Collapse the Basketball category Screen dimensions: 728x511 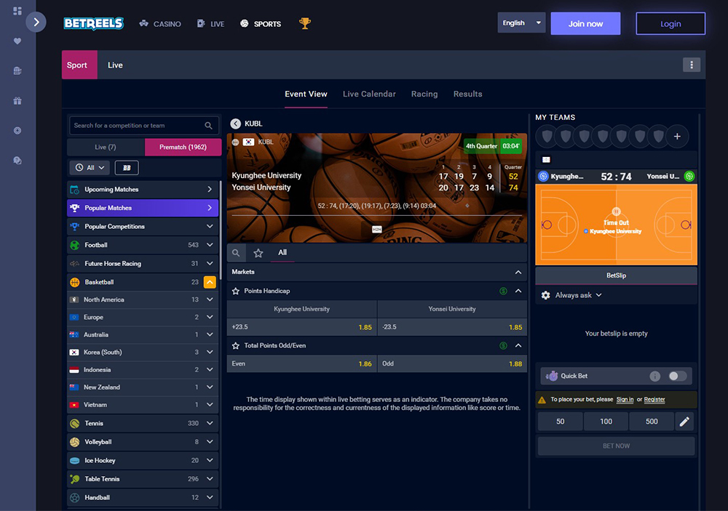[x=210, y=282]
